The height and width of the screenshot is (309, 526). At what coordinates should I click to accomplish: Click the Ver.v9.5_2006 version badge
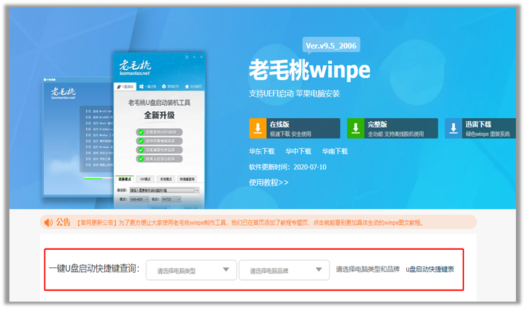click(x=331, y=46)
